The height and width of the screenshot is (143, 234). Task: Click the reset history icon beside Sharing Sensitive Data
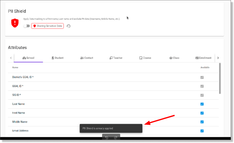(68, 26)
